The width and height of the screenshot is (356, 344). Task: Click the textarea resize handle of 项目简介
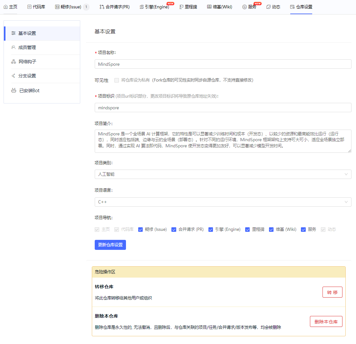350,151
